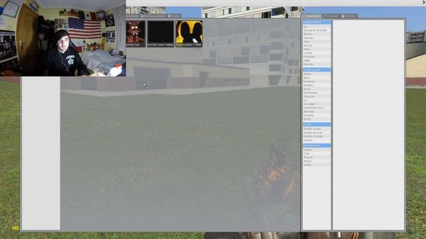This screenshot has width=426, height=239.
Task: Select the Inflador tool
Action: (x=317, y=140)
